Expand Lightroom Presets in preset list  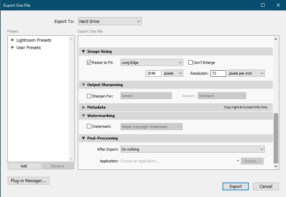pyautogui.click(x=13, y=40)
